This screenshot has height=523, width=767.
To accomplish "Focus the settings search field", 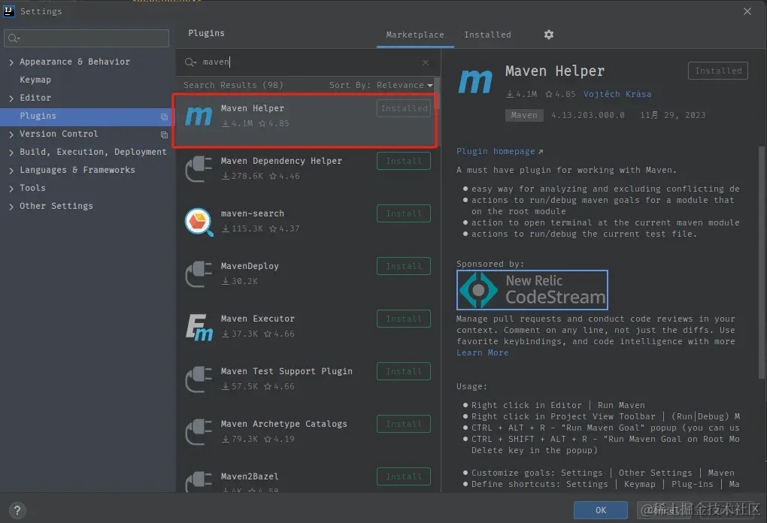I will (86, 38).
